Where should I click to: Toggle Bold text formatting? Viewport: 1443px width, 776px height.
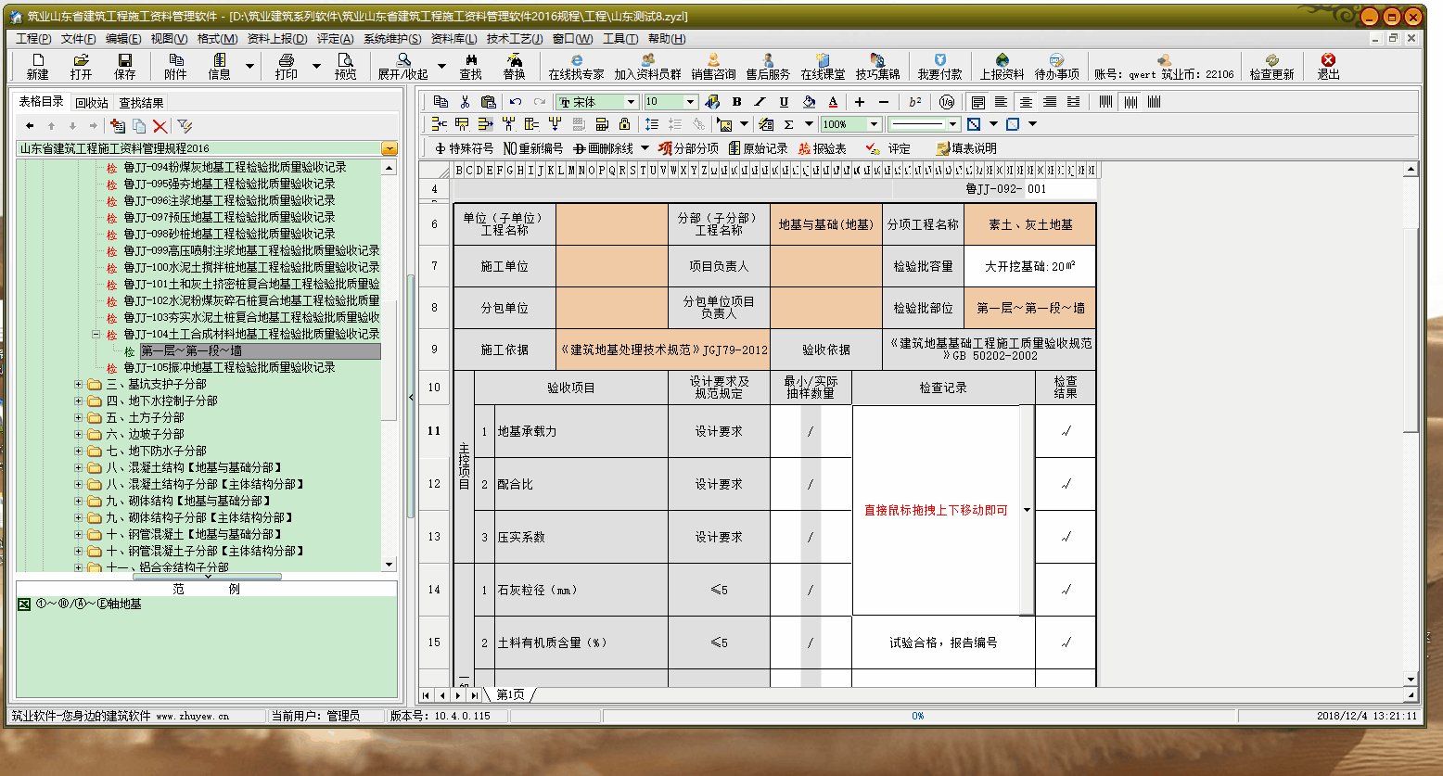coord(736,102)
